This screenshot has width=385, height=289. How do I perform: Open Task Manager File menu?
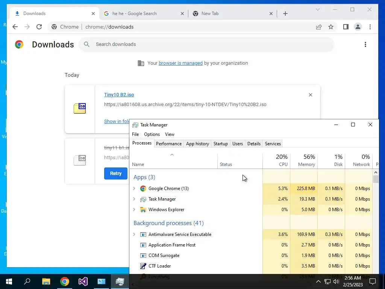coord(135,134)
